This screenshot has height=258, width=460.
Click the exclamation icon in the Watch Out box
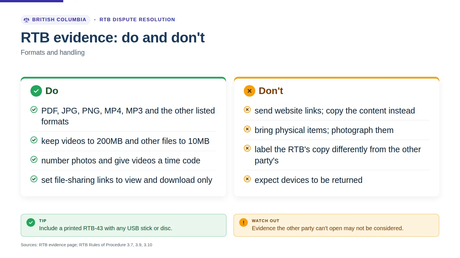click(x=244, y=222)
